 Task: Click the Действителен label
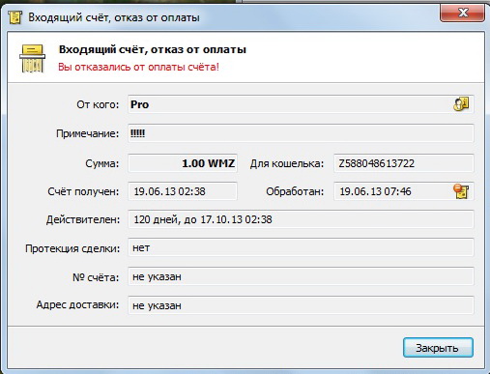(x=83, y=219)
